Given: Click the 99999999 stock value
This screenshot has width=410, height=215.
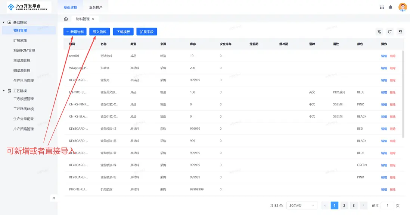Looking at the screenshot, I should (x=197, y=189).
